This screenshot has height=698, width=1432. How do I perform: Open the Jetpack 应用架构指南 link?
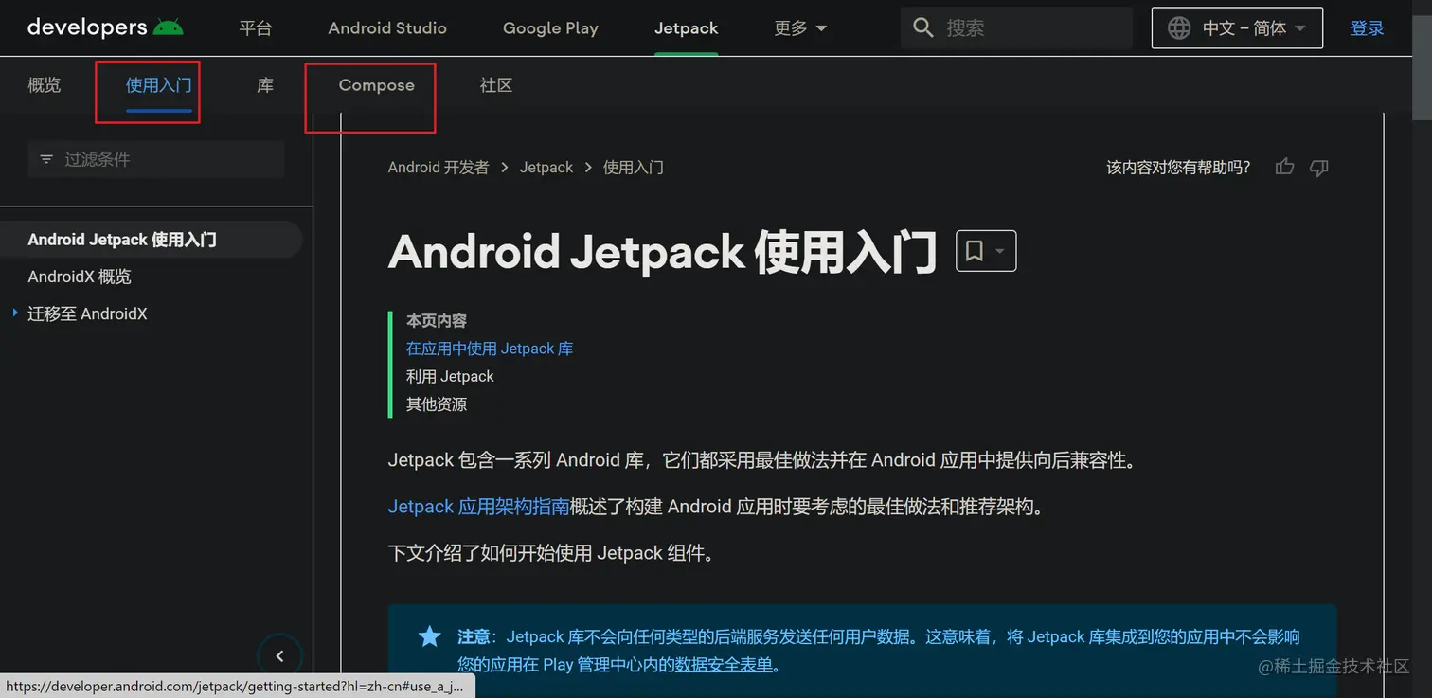[478, 507]
